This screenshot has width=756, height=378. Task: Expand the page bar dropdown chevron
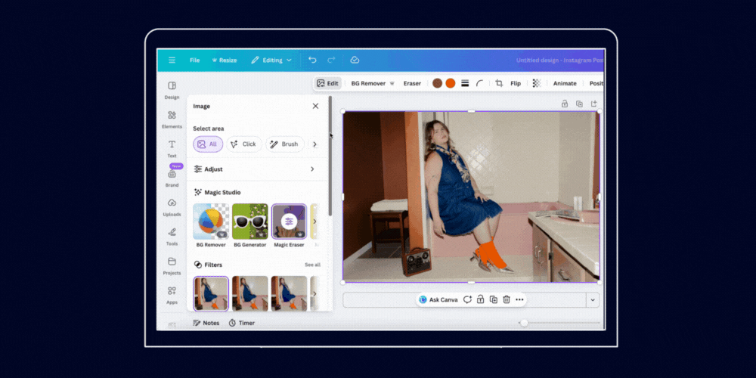(x=593, y=300)
